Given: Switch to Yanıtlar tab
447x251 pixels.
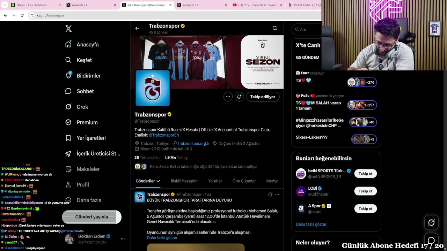Looking at the screenshot, I should (x=215, y=181).
